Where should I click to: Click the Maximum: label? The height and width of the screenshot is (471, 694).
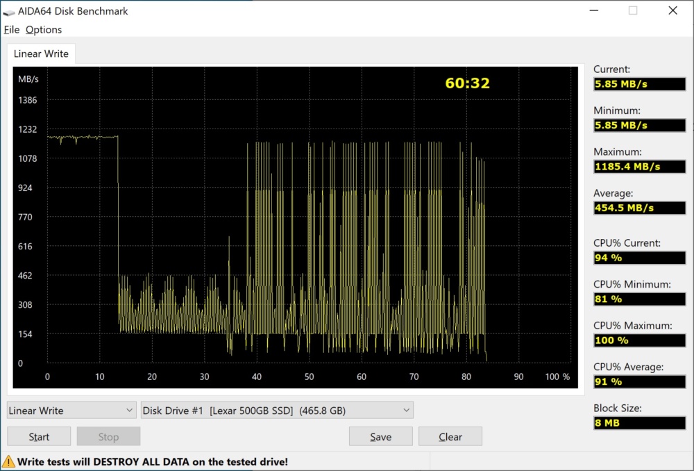coord(618,152)
